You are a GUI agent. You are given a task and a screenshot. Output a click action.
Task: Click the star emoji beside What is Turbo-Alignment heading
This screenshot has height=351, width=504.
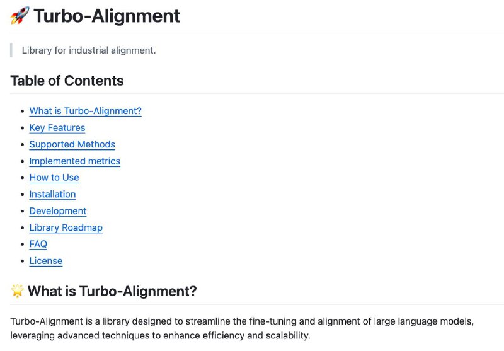(18, 291)
